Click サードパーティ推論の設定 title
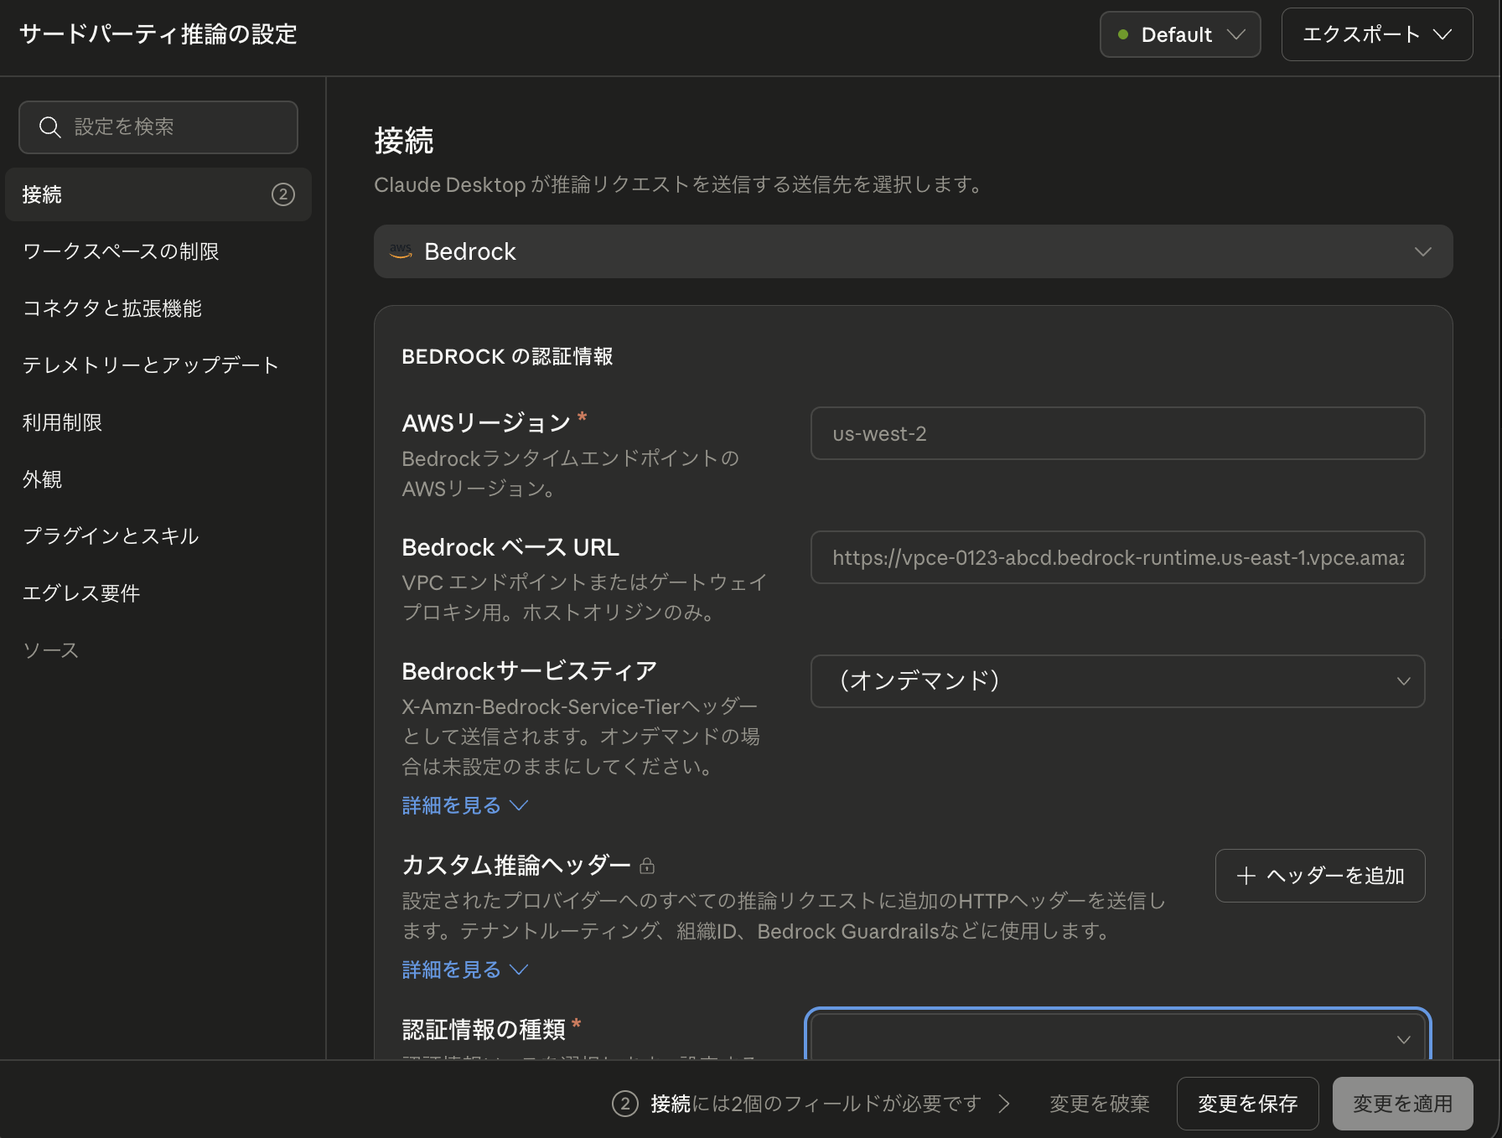The height and width of the screenshot is (1138, 1502). pyautogui.click(x=158, y=34)
